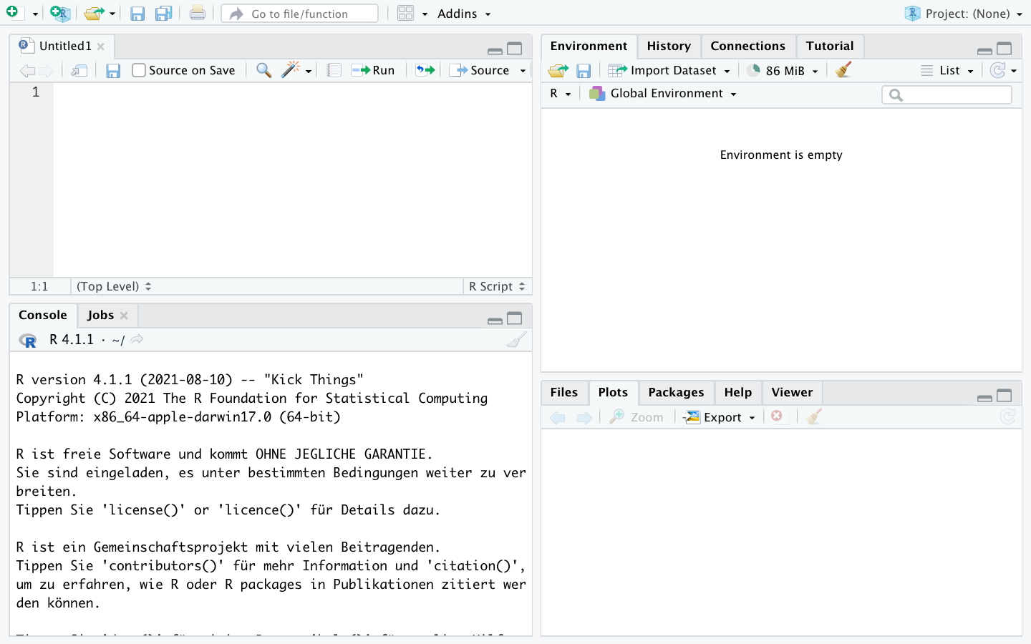Click the Go to file/function field
Screen dimensions: 1031x644
tap(299, 14)
